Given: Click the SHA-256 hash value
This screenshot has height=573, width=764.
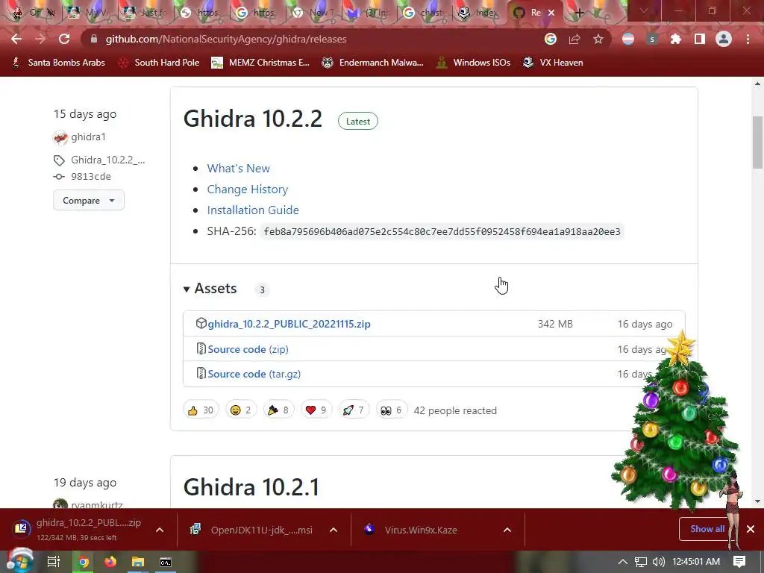Looking at the screenshot, I should (442, 231).
